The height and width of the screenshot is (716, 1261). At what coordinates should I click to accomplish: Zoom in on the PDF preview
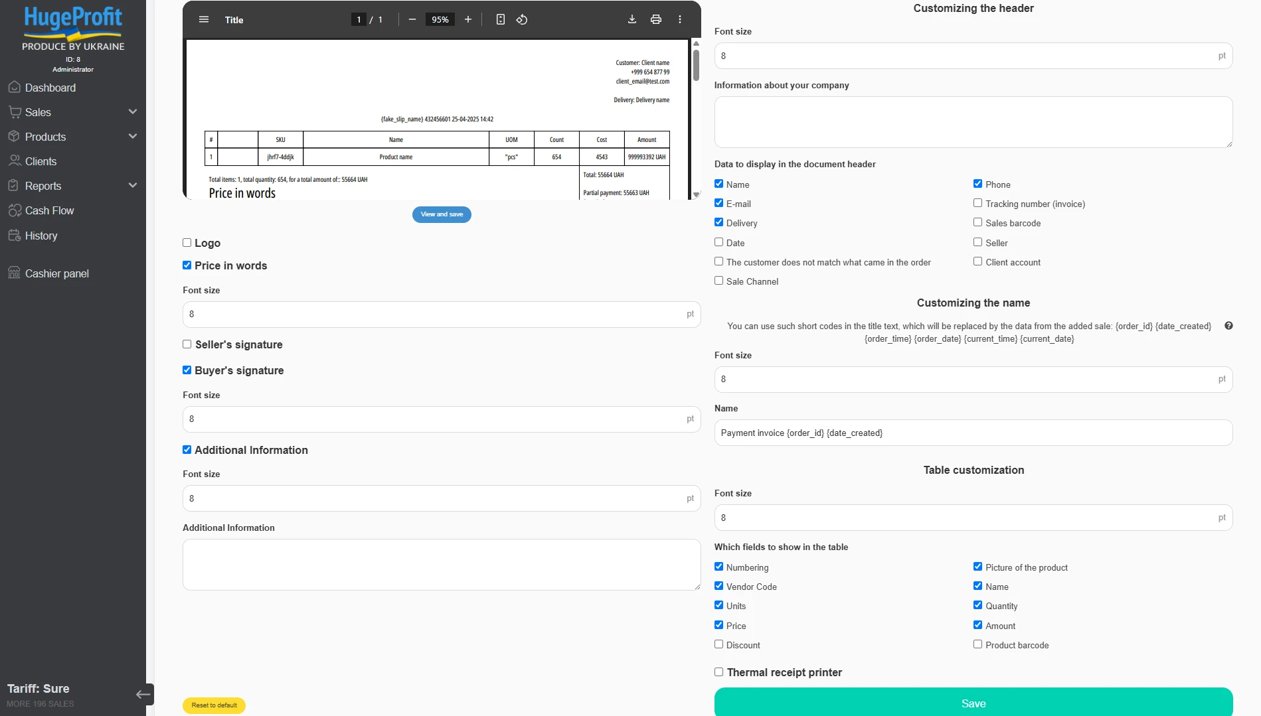coord(467,19)
